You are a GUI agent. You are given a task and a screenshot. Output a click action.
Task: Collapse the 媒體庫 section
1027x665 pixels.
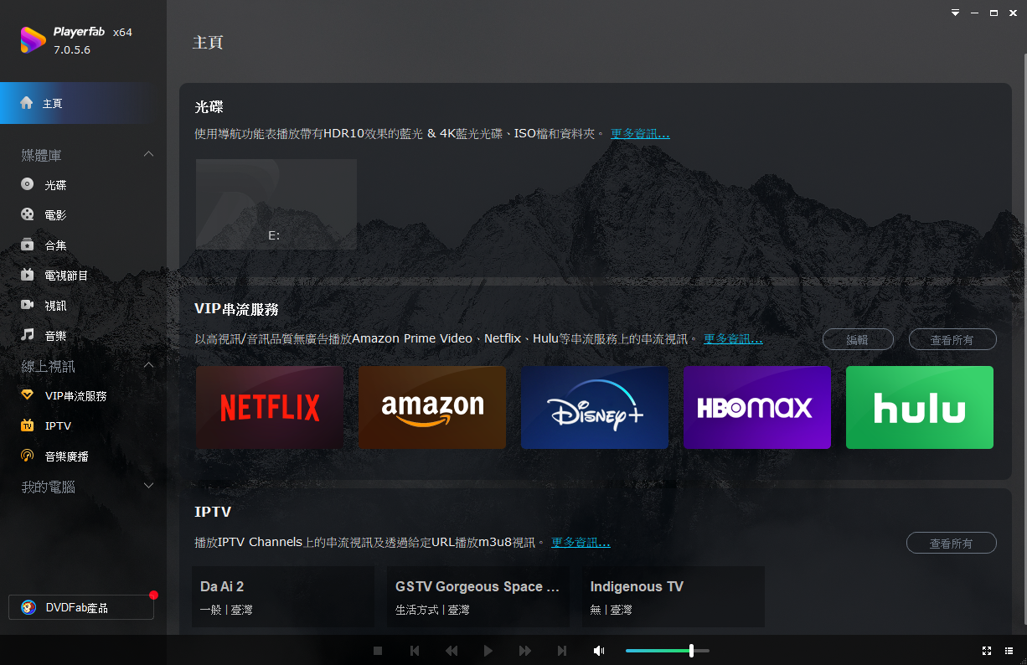[149, 154]
